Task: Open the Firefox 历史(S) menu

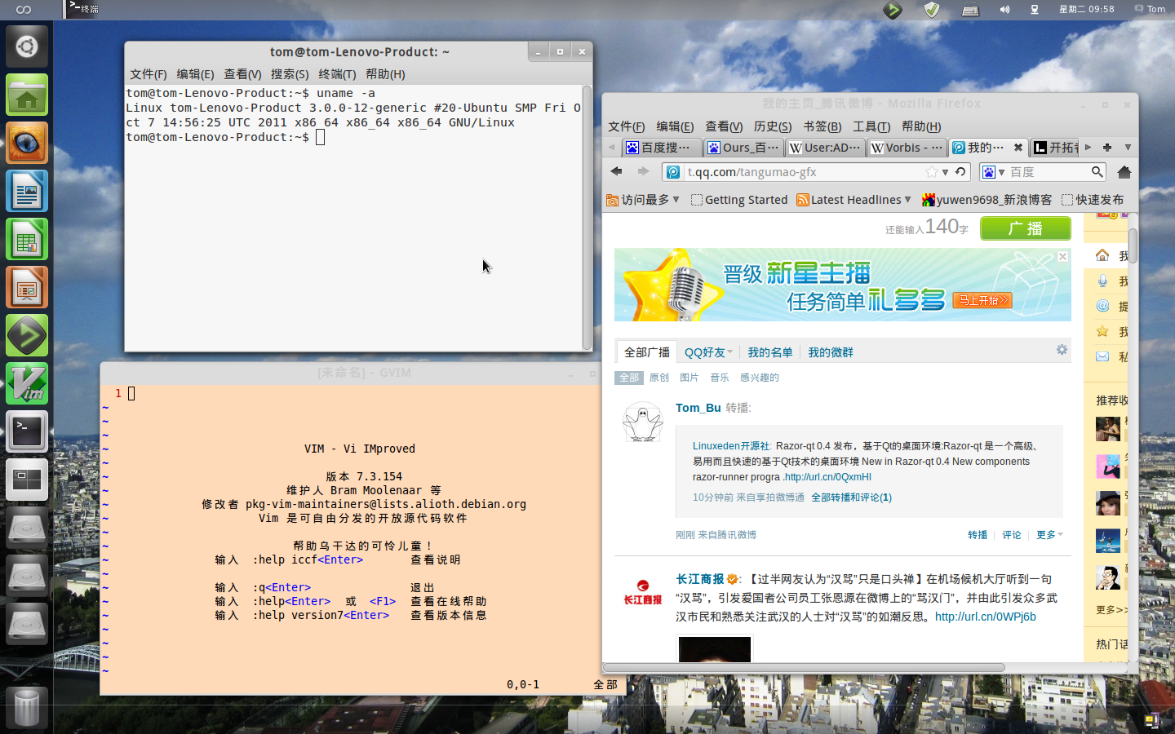Action: (773, 126)
